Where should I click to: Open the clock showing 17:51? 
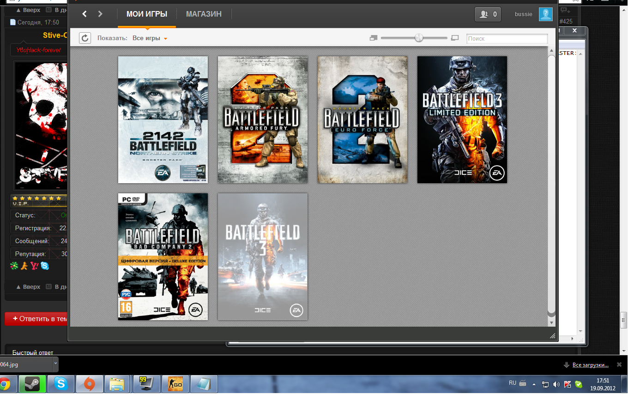point(603,384)
